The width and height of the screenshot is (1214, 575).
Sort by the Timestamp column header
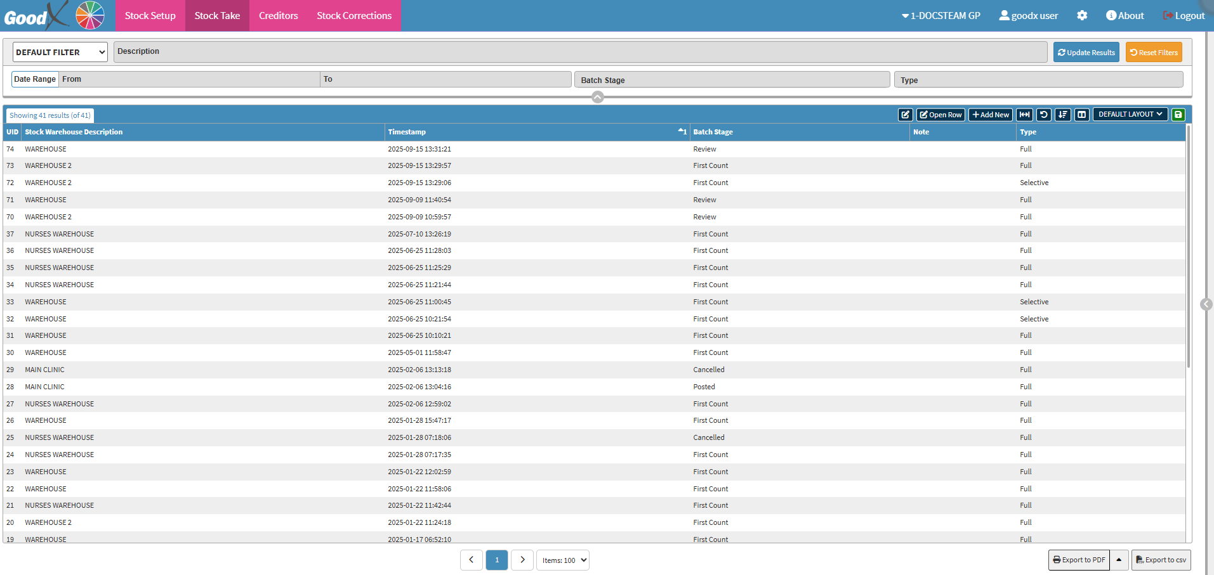point(406,132)
